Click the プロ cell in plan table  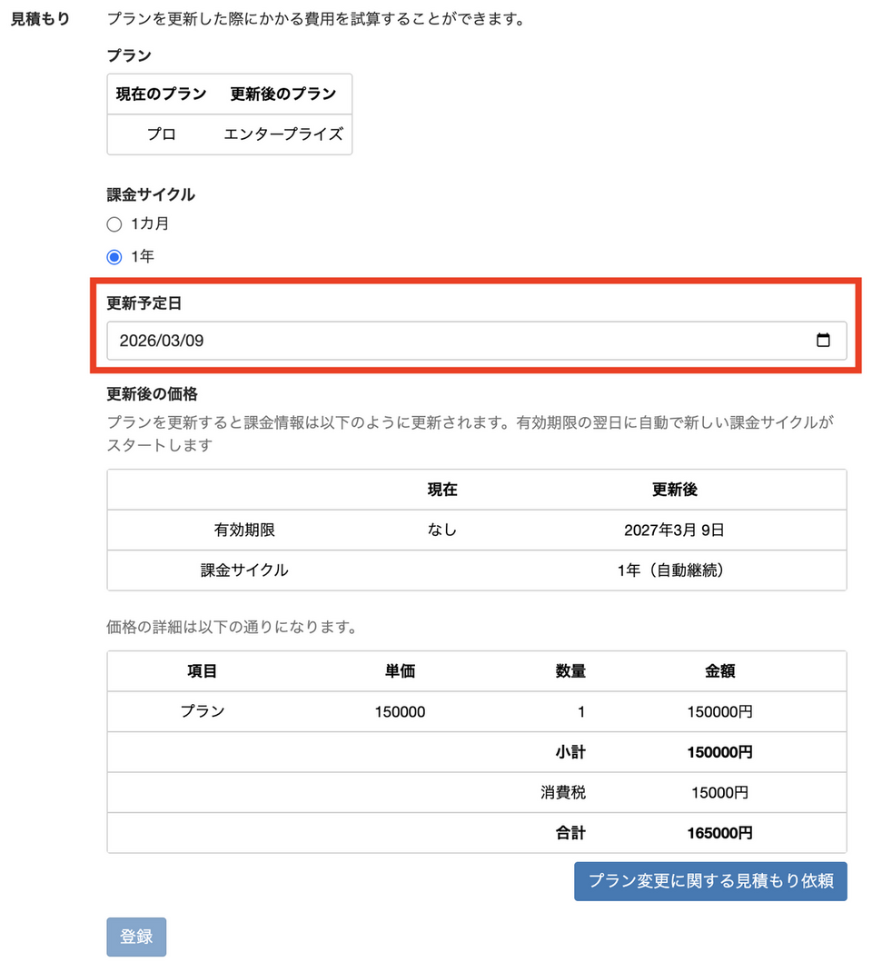pos(162,134)
